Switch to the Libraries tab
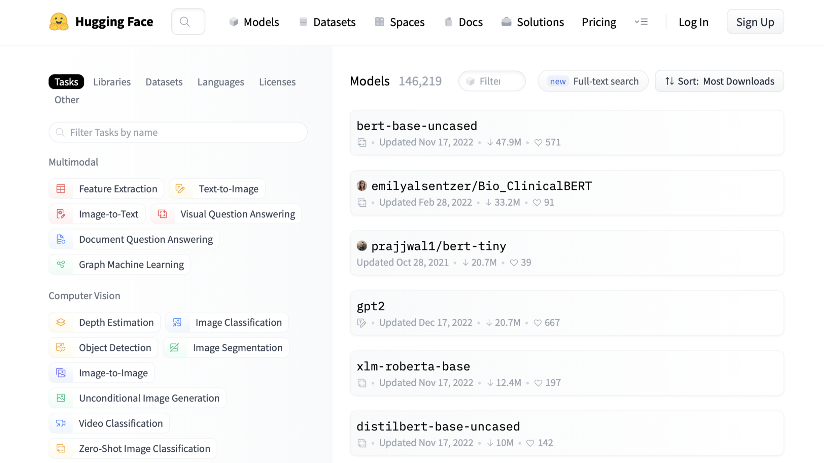Viewport: 824px width, 463px height. pos(112,82)
